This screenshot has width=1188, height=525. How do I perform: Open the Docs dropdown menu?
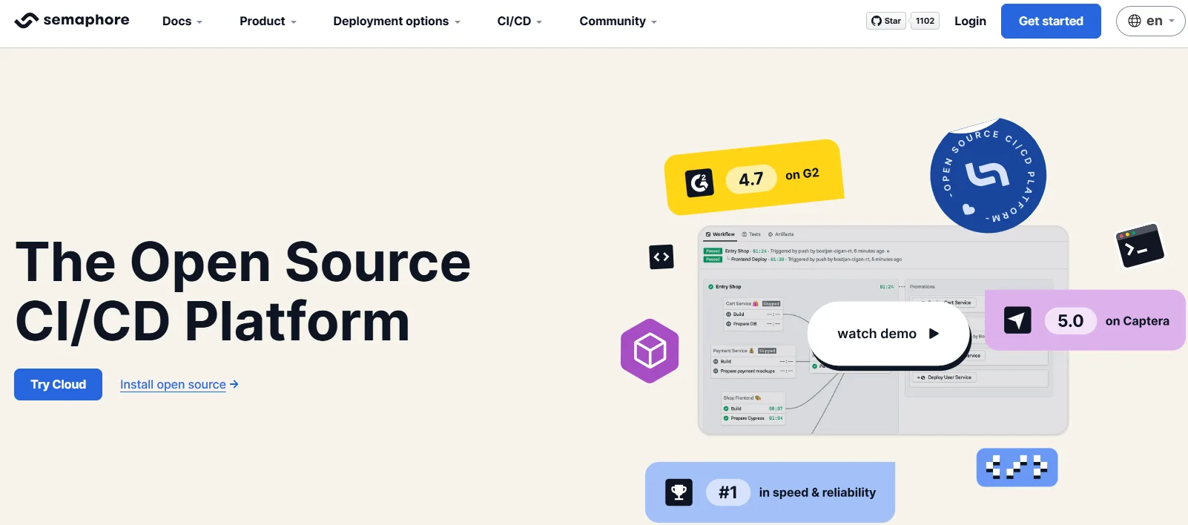(182, 22)
